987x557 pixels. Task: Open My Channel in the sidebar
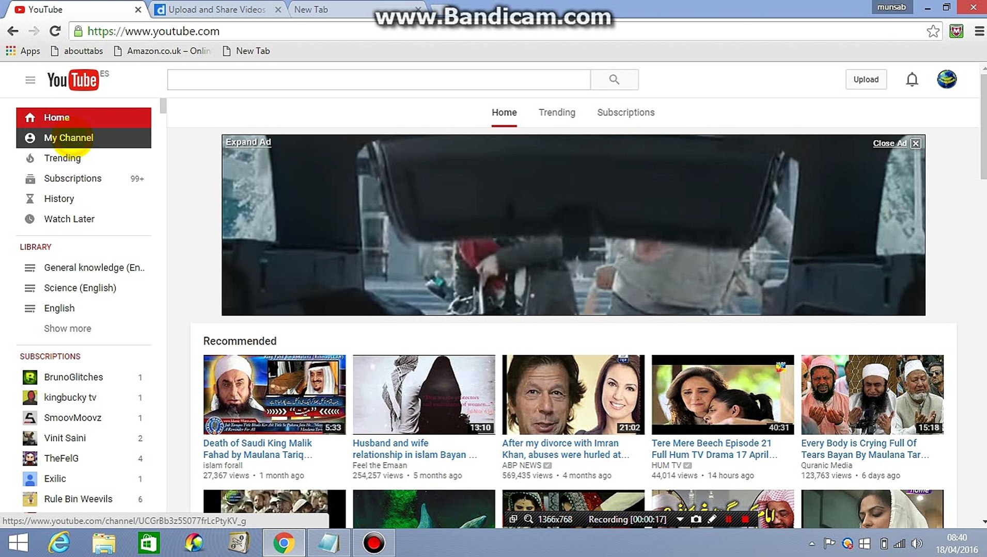click(x=84, y=138)
